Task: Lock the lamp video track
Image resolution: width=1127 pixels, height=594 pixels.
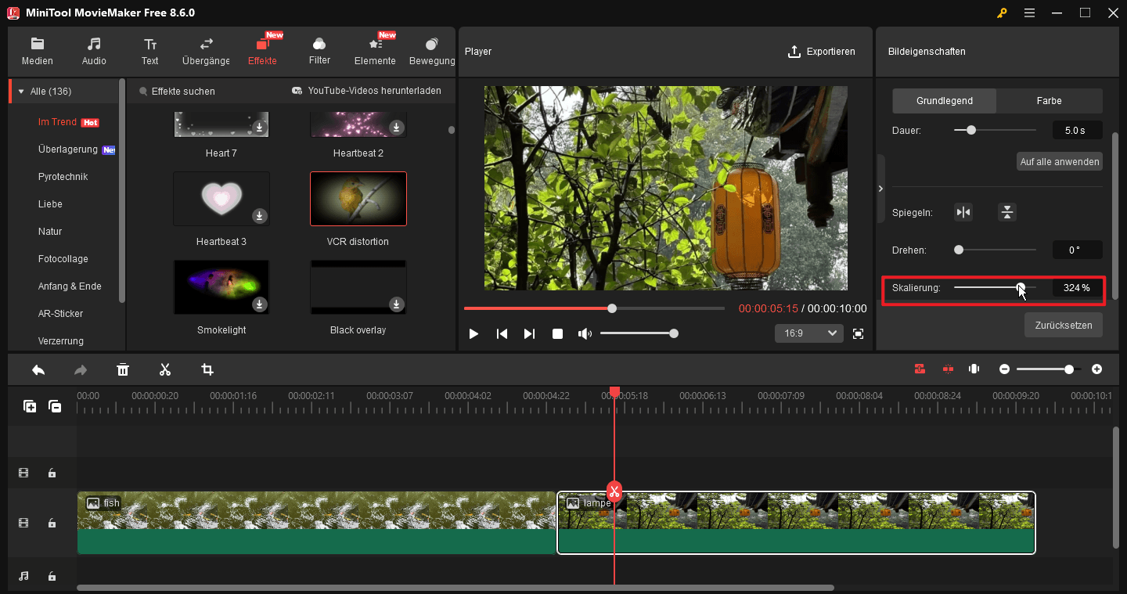Action: tap(52, 523)
